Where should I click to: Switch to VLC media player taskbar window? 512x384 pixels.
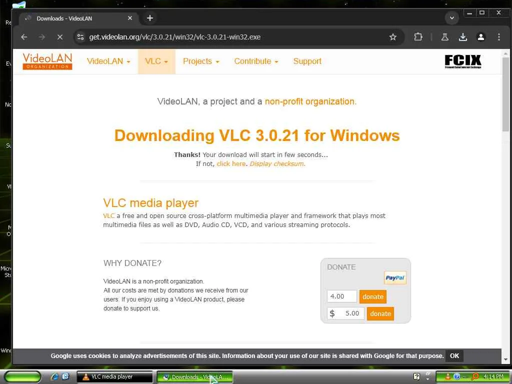[x=114, y=377]
